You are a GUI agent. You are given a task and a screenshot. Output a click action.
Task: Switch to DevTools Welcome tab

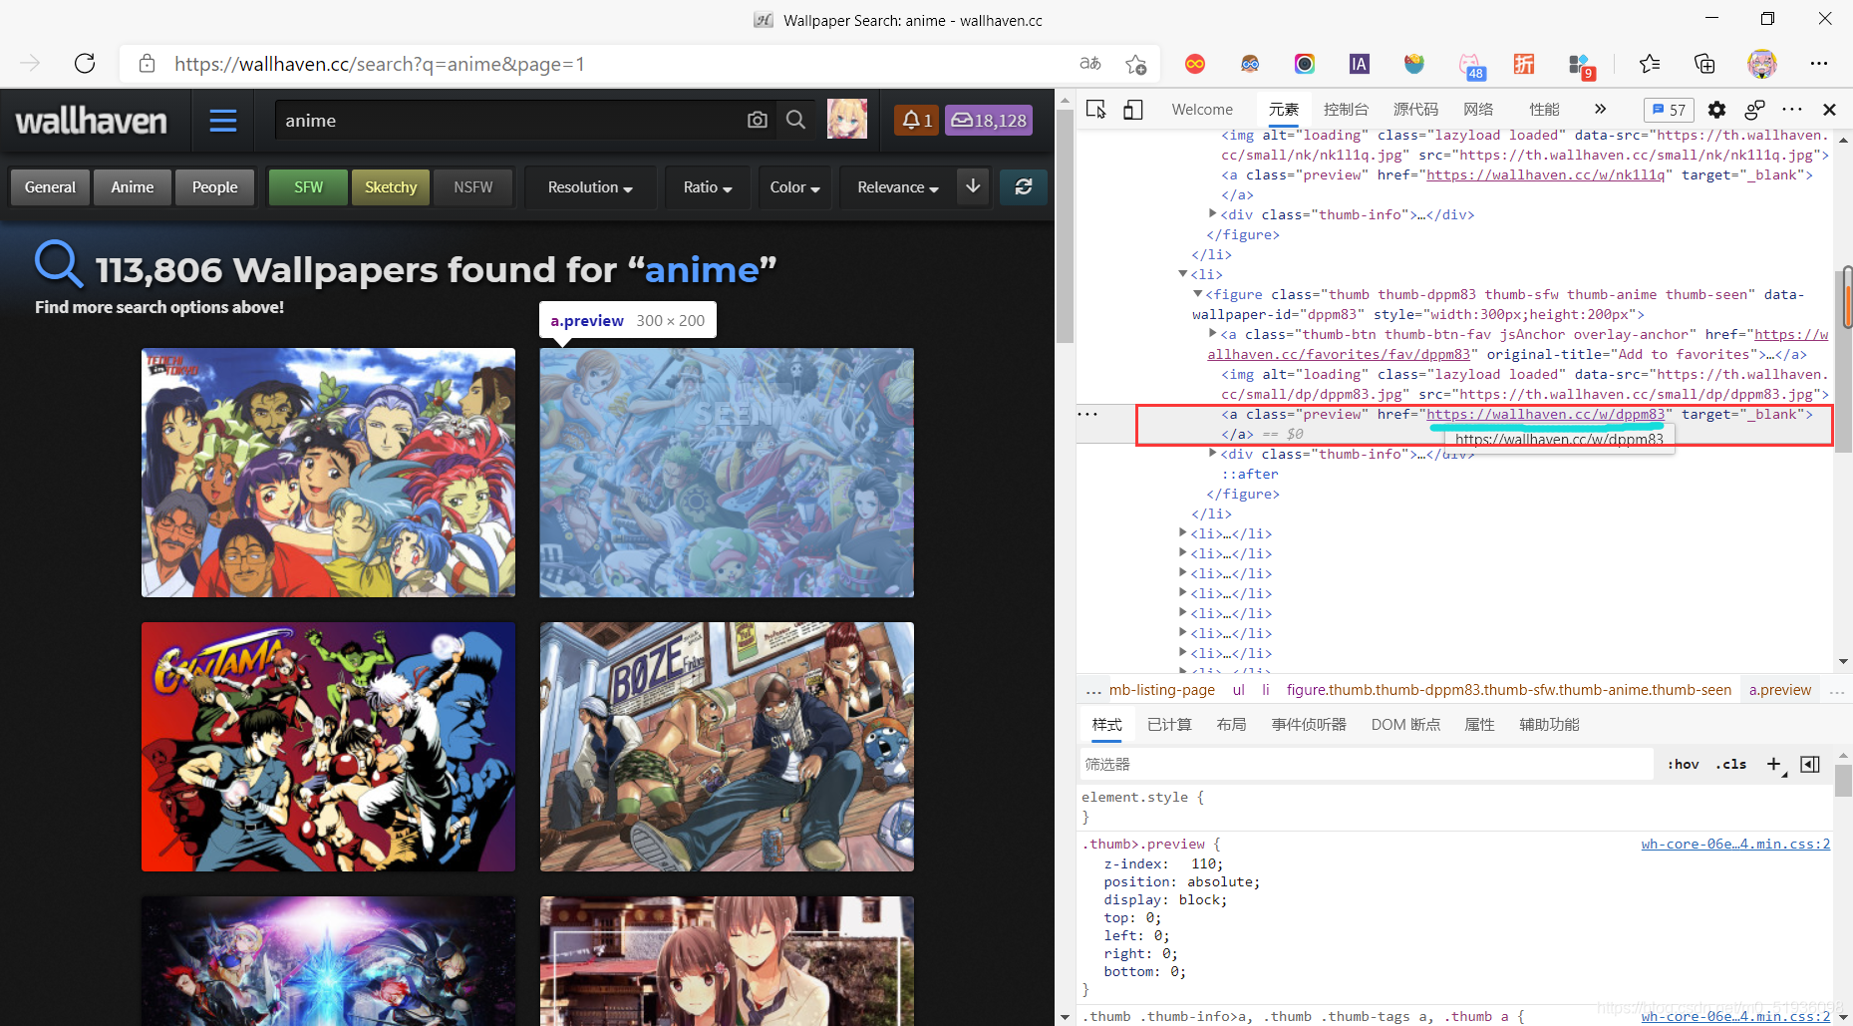click(1202, 110)
